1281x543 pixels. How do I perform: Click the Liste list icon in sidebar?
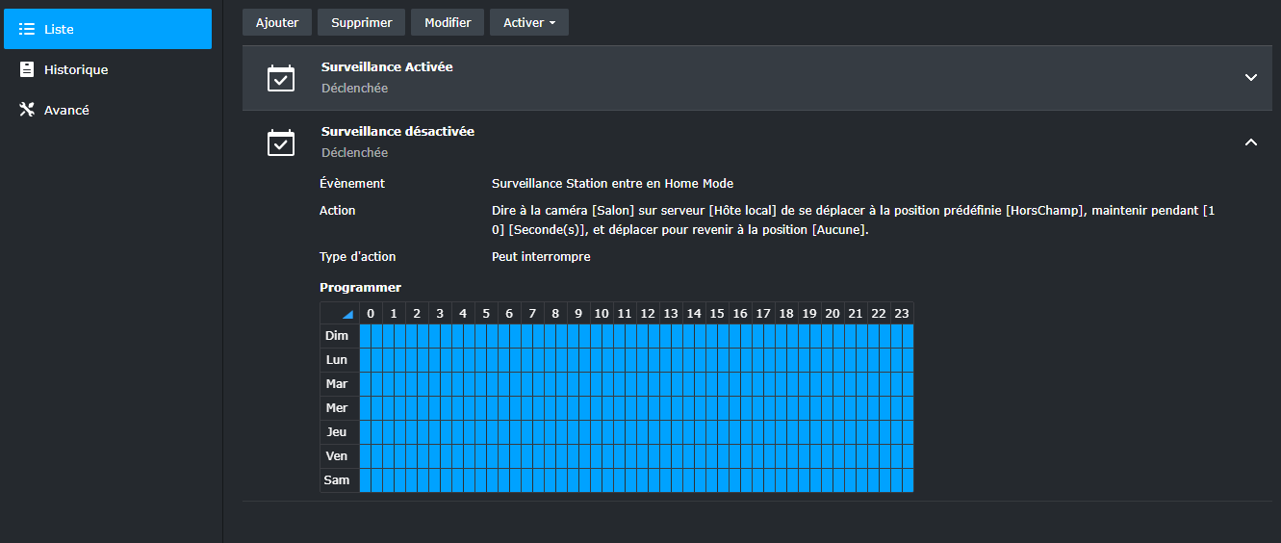pyautogui.click(x=27, y=30)
